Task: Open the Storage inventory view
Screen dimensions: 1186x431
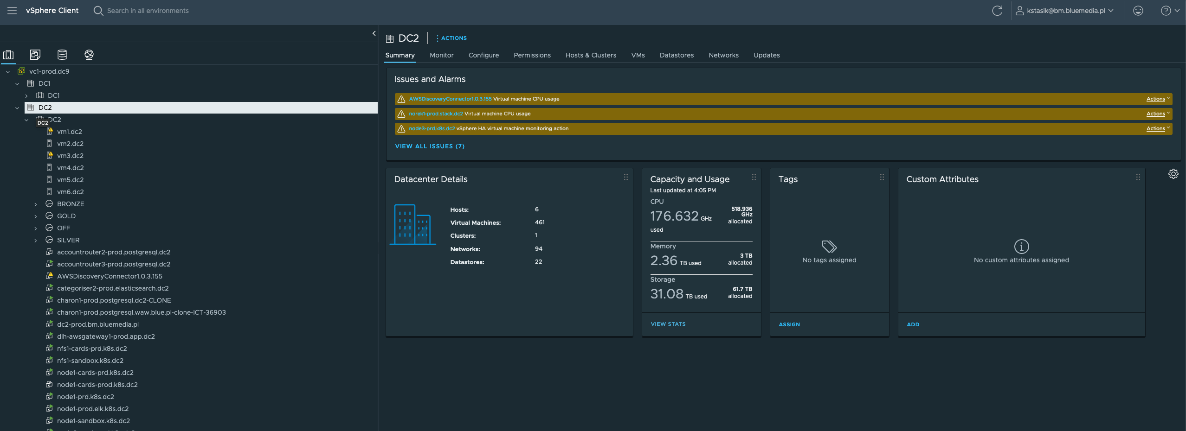Action: pos(62,55)
